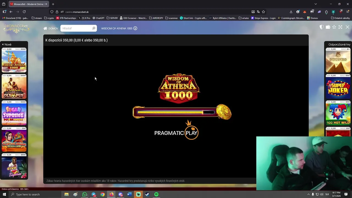The height and width of the screenshot is (198, 352).
Task: Add game to favorites with star icon
Action: point(334,27)
